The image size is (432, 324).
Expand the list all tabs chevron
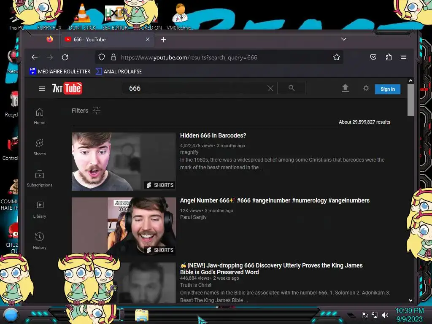(343, 39)
